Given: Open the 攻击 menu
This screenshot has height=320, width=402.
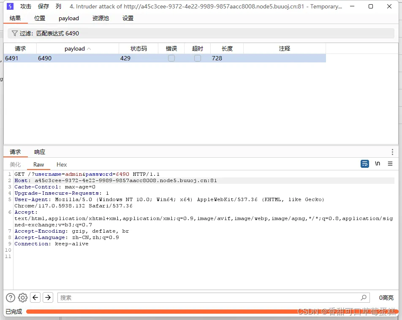Looking at the screenshot, I should 25,6.
